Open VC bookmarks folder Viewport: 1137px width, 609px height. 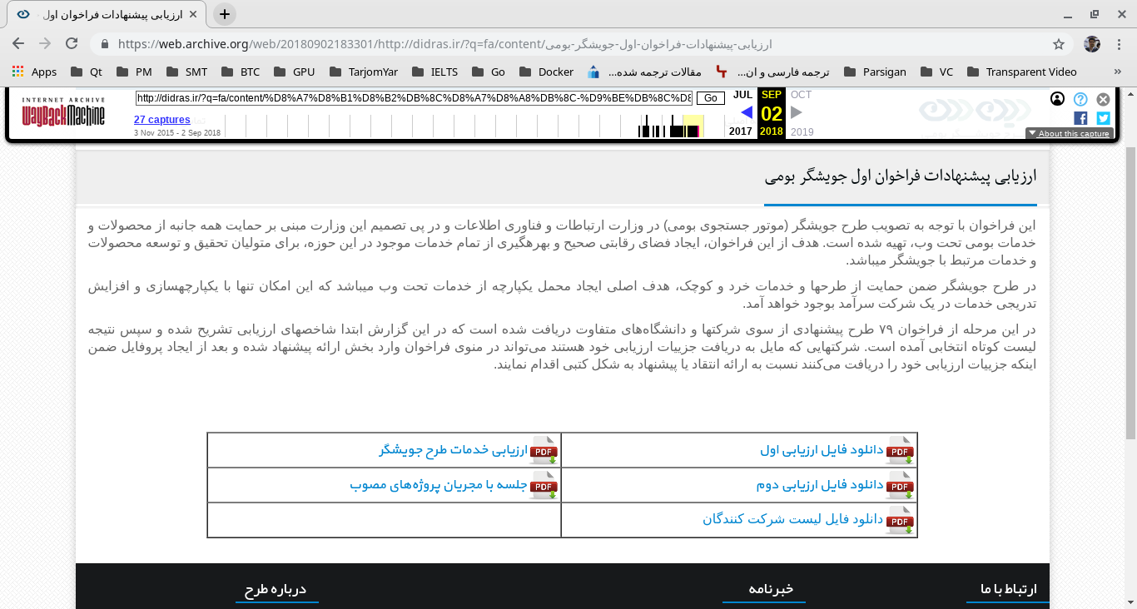936,72
